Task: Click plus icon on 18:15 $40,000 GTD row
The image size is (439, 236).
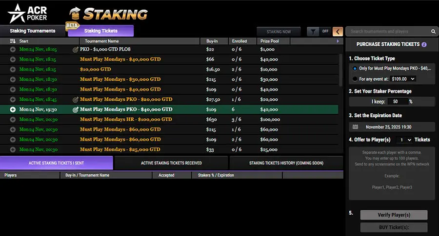Action: [x=13, y=59]
